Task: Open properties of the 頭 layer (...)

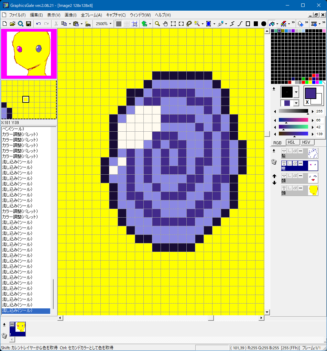Action: point(301,188)
